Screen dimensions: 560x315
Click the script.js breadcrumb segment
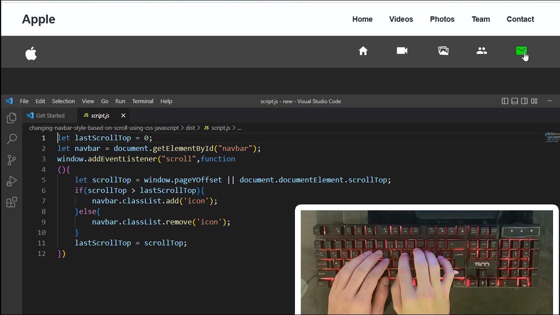(217, 128)
